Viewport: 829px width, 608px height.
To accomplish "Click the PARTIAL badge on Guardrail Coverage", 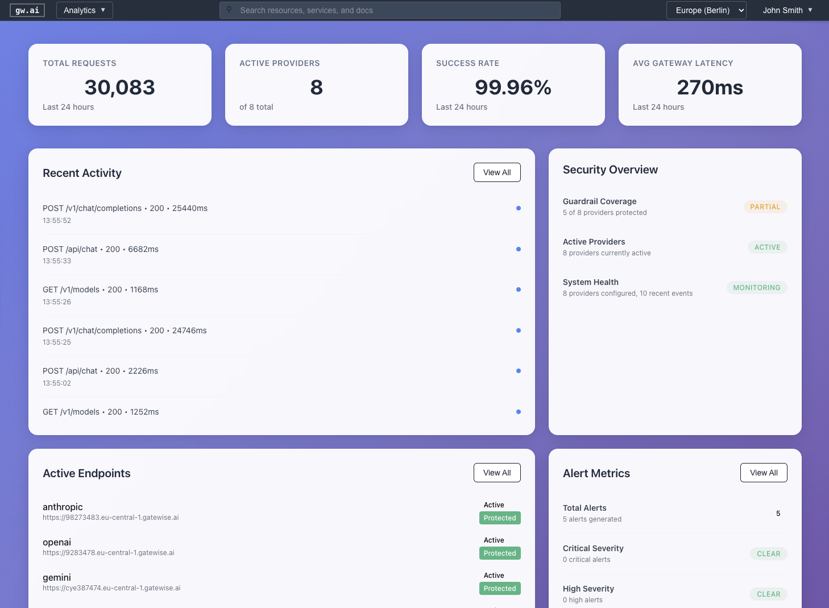I will click(x=765, y=206).
